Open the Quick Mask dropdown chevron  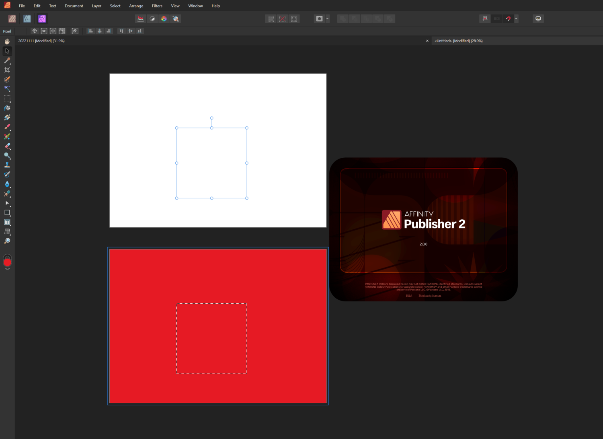(327, 19)
